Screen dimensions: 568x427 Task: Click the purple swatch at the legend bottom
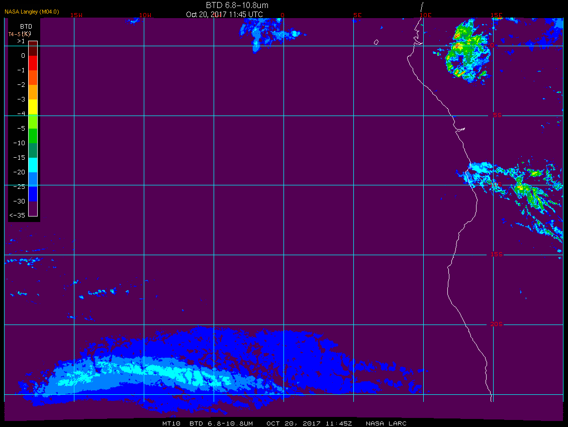33,208
